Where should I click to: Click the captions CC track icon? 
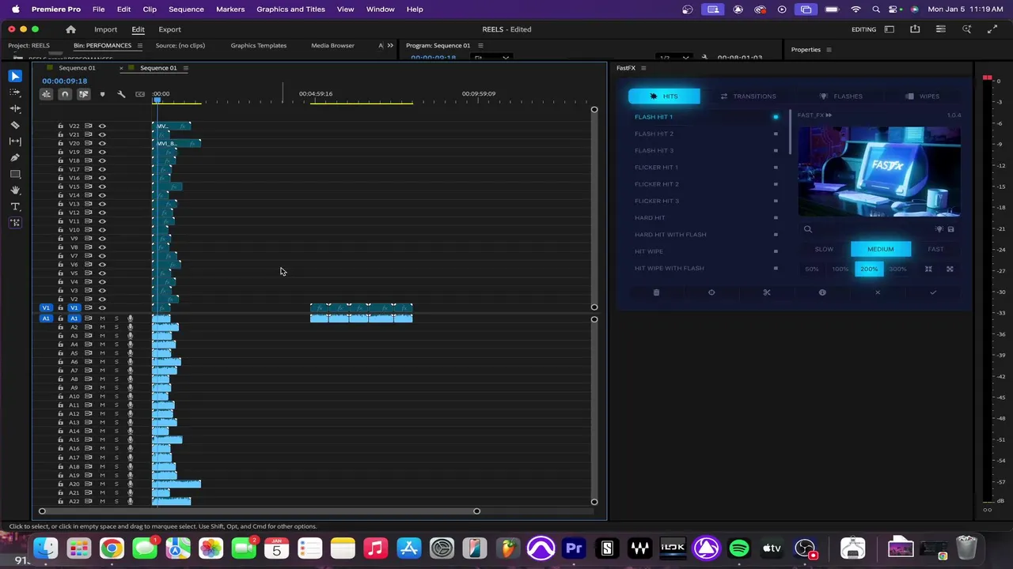click(140, 94)
